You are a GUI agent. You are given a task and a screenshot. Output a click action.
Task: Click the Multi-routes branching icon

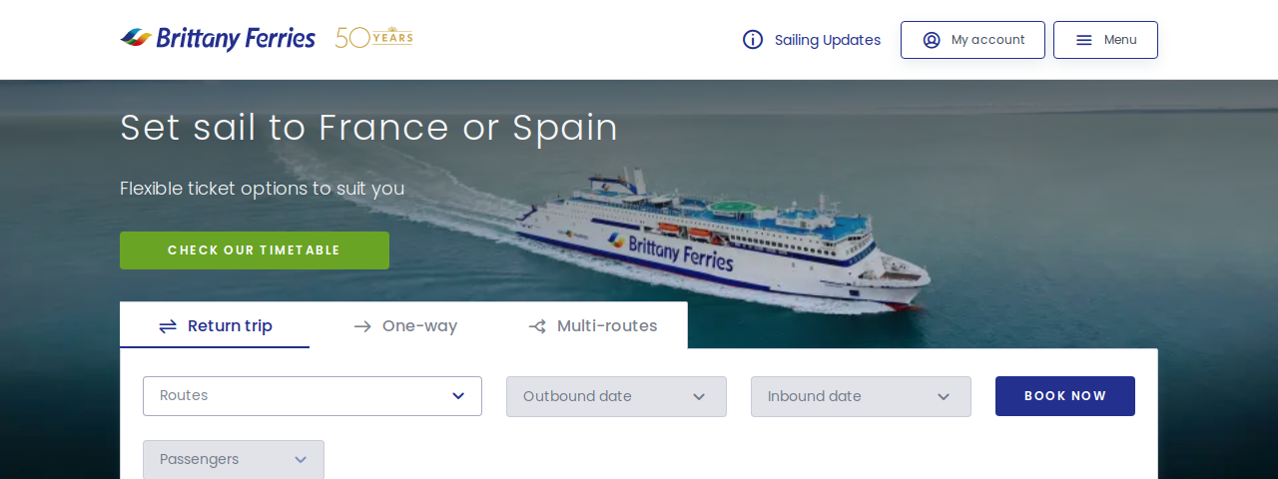click(537, 326)
